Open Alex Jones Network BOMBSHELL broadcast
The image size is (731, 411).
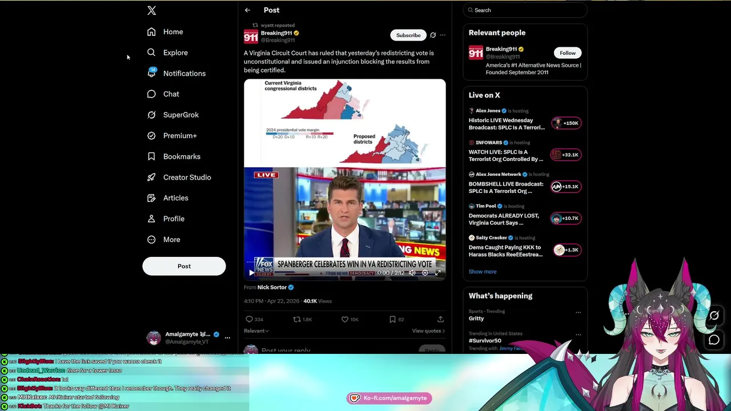click(506, 188)
